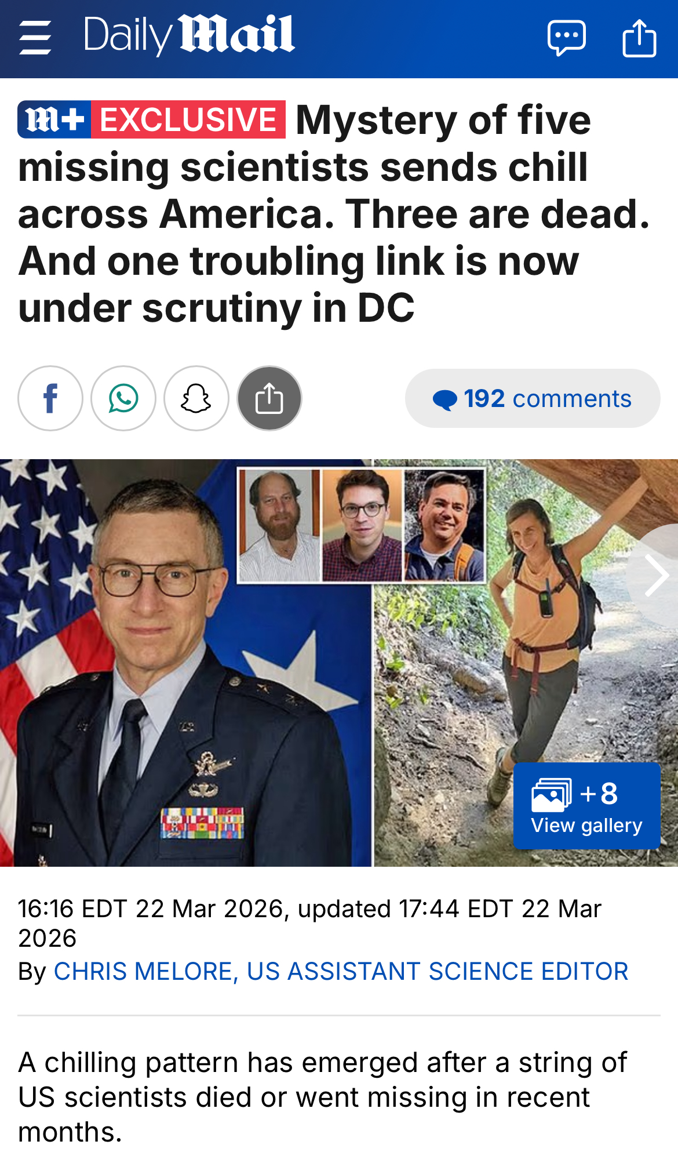Tap header share icon

coord(639,38)
